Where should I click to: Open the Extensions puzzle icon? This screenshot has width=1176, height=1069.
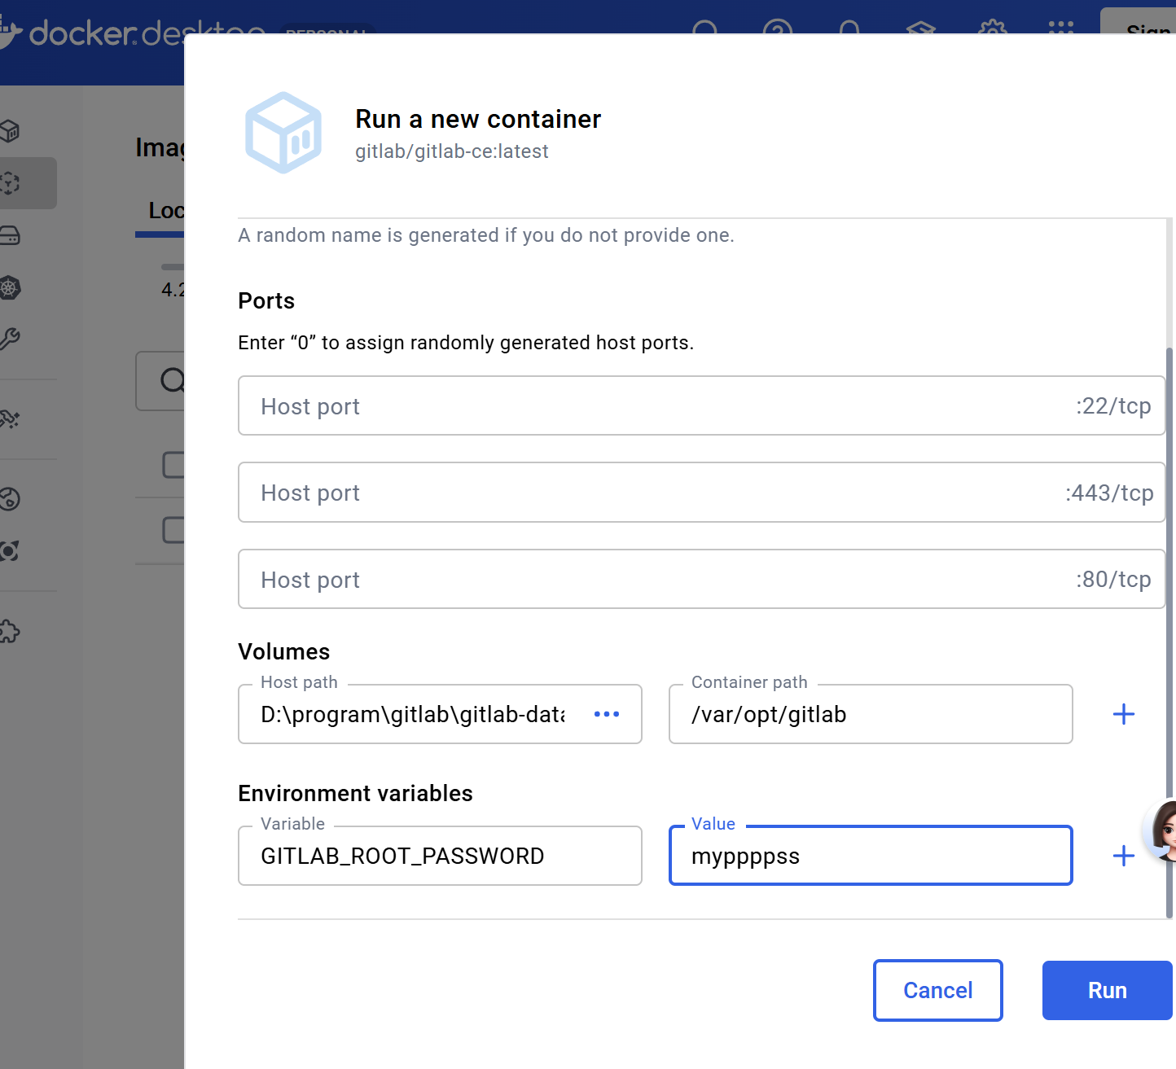pyautogui.click(x=10, y=632)
